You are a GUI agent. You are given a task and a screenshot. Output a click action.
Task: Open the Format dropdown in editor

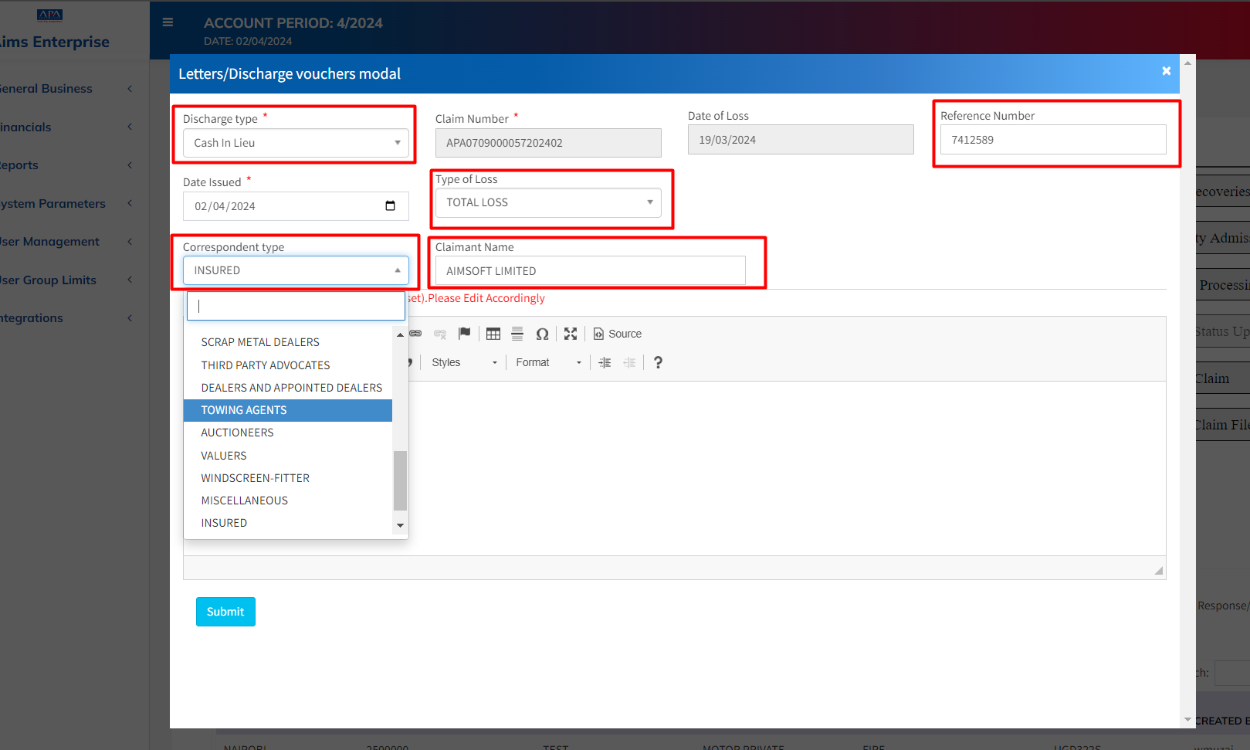point(548,362)
